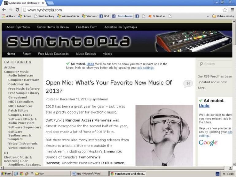Open the Ostatní záložky folder
The height and width of the screenshot is (177, 236).
pos(223,16)
